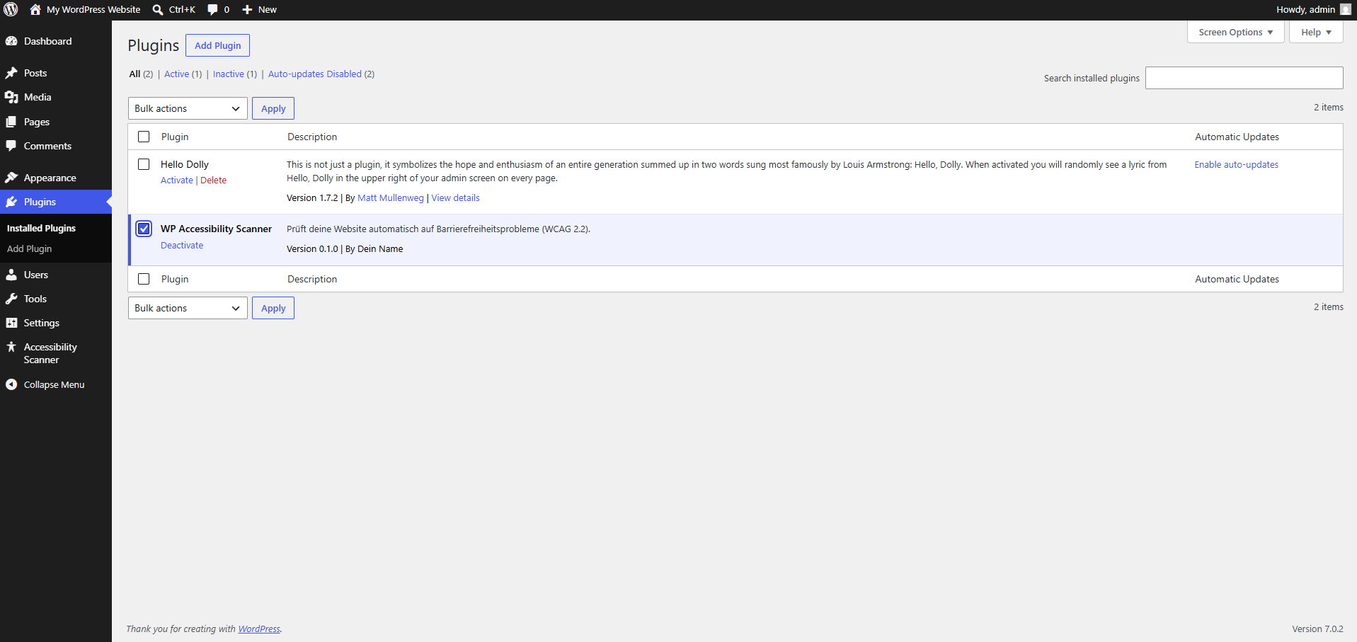Open the bottom Bulk actions dropdown
1357x642 pixels.
click(x=188, y=308)
